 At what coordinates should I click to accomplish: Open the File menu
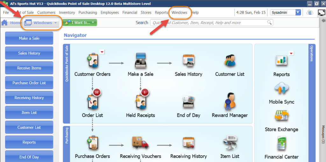[x=6, y=12]
